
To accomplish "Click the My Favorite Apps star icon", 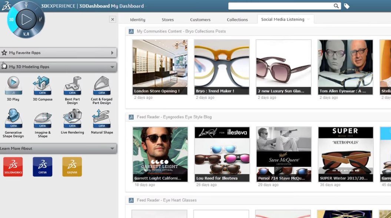I will [x=4, y=53].
